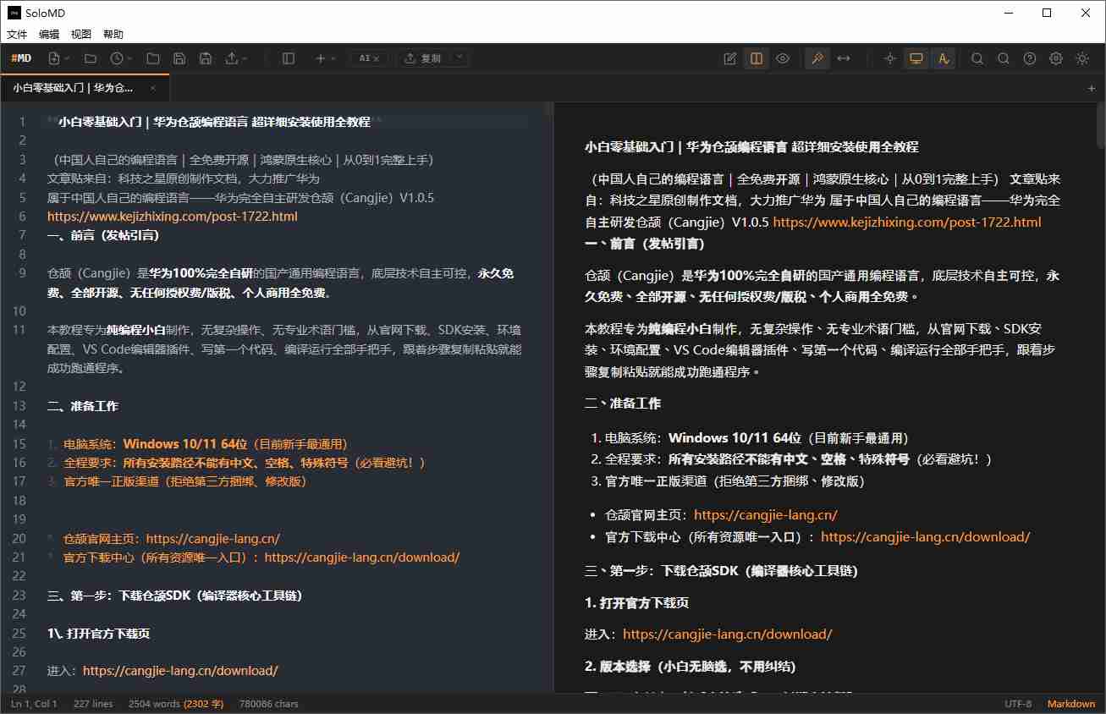Open search with the magnifier icon

(977, 58)
